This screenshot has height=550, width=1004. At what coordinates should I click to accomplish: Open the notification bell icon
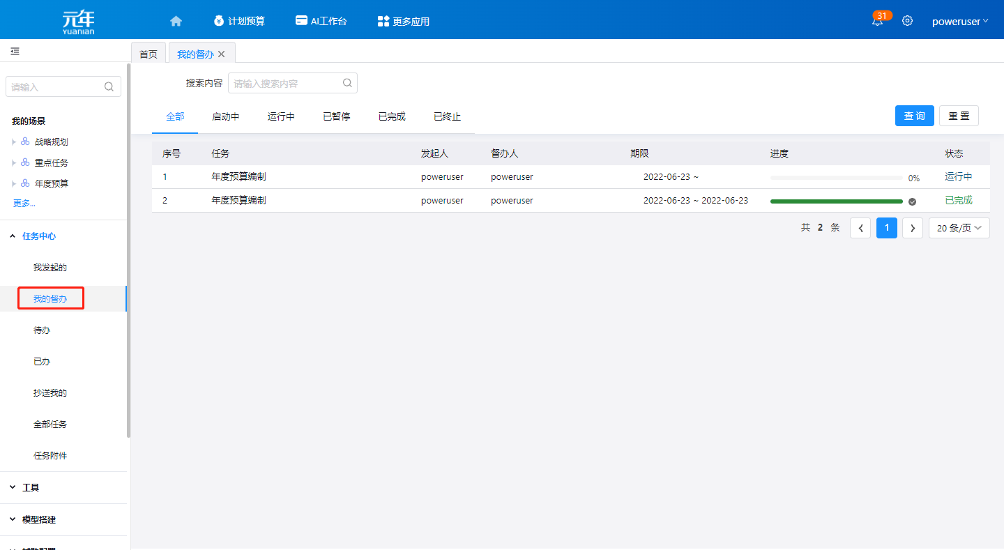(x=877, y=21)
